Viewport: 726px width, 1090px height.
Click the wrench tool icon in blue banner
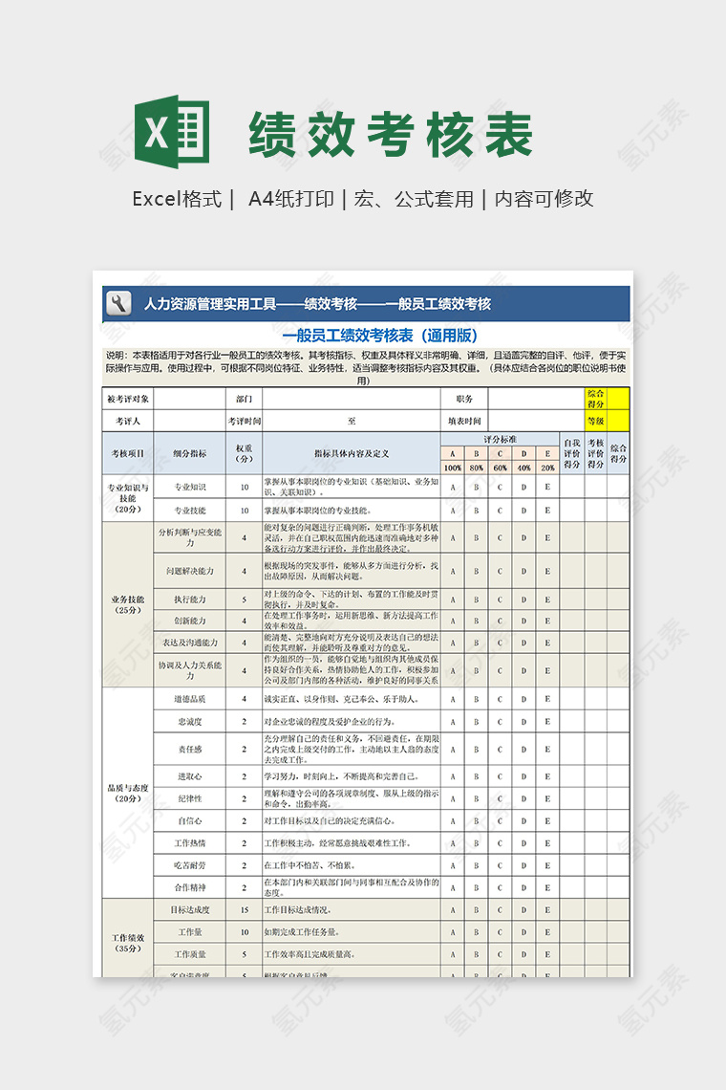(x=118, y=304)
